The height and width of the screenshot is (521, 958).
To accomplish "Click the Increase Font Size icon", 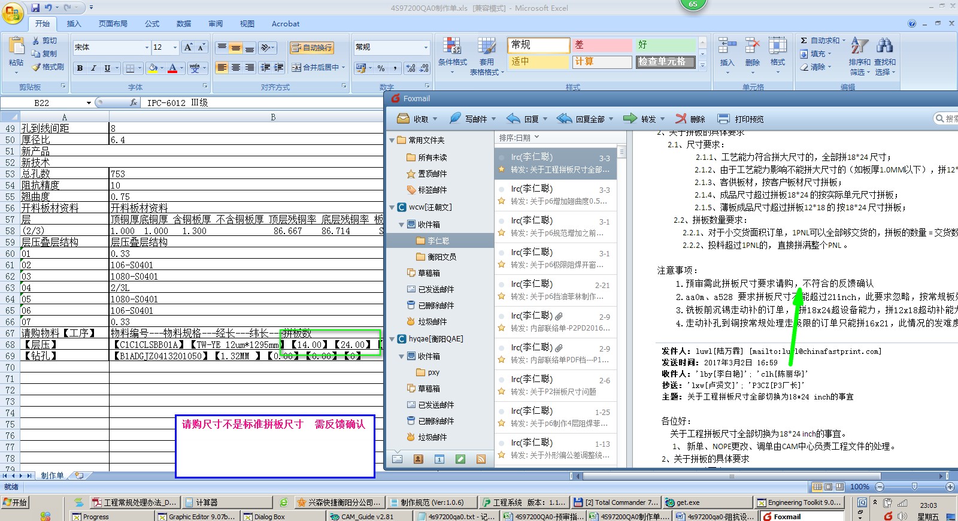I will pyautogui.click(x=189, y=47).
